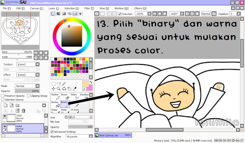
Task: Open the Layer menu
Action: tap(54, 8)
